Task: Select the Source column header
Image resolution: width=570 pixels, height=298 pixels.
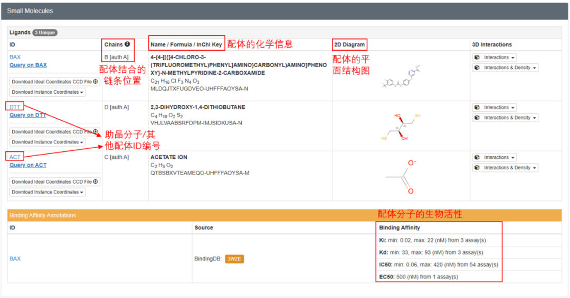Action: tap(204, 228)
